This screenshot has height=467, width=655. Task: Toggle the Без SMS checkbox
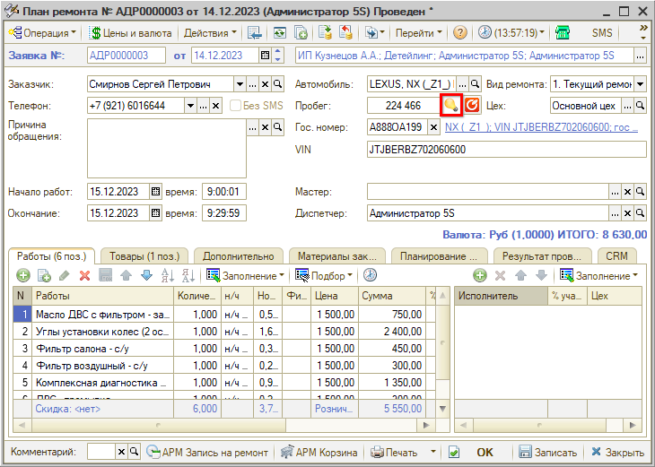pyautogui.click(x=238, y=106)
